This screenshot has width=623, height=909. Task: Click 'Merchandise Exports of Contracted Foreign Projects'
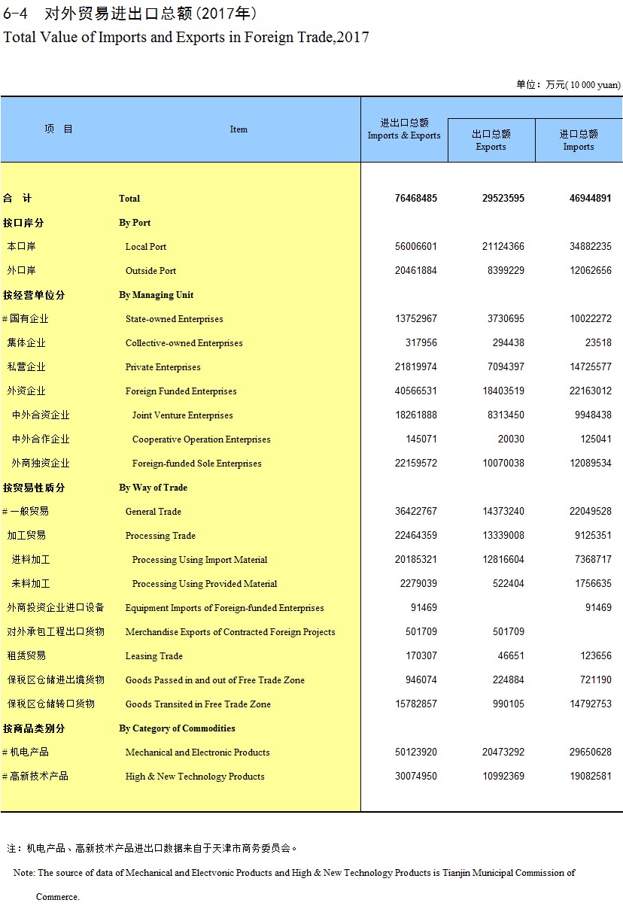[230, 632]
